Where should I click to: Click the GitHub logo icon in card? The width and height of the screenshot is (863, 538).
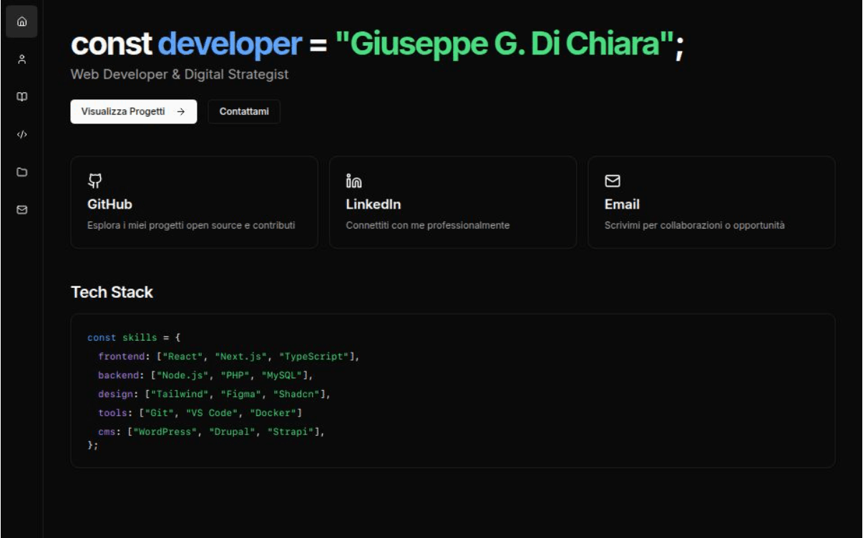pyautogui.click(x=94, y=181)
